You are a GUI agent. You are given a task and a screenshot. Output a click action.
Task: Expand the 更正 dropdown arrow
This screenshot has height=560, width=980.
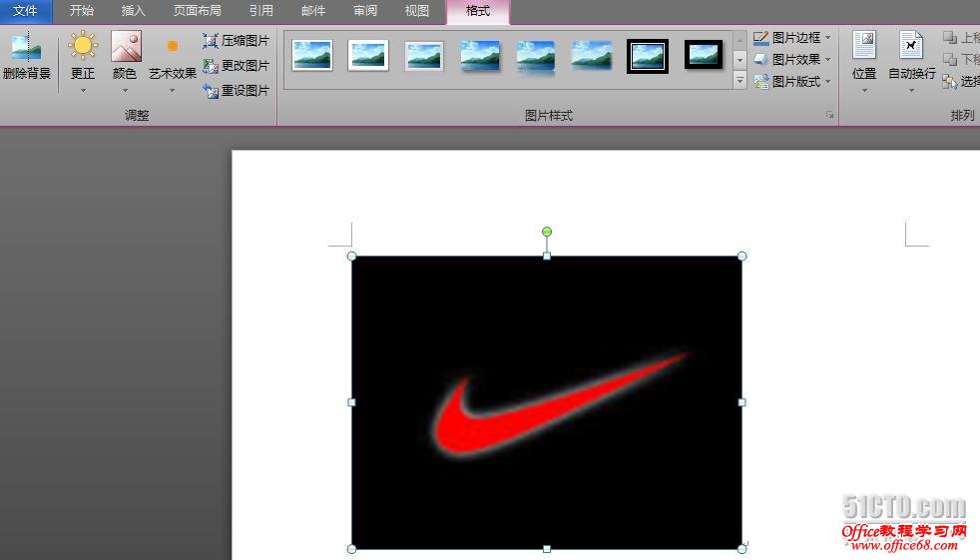pos(83,91)
